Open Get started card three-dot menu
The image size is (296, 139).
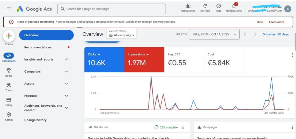183,127
